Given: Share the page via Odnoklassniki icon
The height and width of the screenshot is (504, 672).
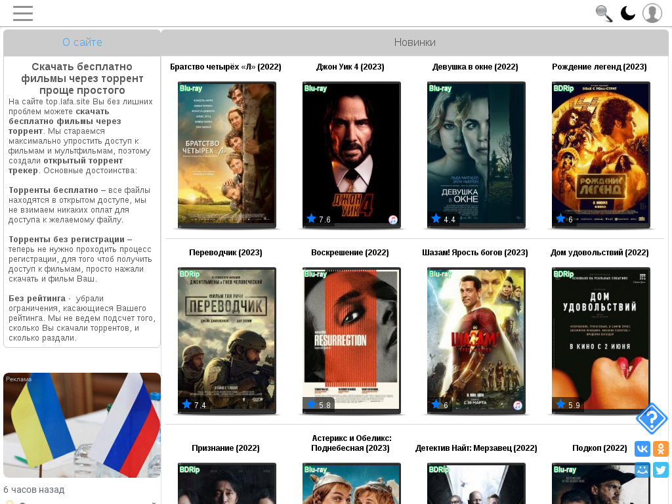Looking at the screenshot, I should click(x=661, y=449).
